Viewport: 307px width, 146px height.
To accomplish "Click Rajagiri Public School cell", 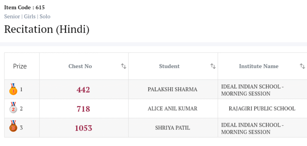I will click(262, 109).
